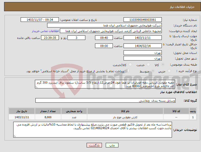The width and height of the screenshot is (201, 152).
Task: Click quantity cell 8,000
Action: (48, 117)
